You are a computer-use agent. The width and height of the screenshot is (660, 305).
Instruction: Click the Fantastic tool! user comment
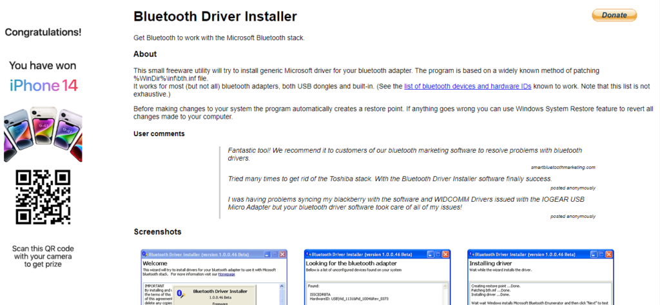click(x=405, y=154)
